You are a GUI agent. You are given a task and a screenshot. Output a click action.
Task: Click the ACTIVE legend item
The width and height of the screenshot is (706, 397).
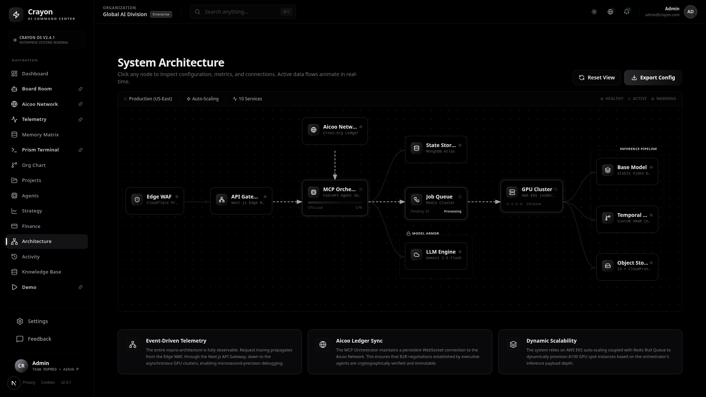(637, 99)
